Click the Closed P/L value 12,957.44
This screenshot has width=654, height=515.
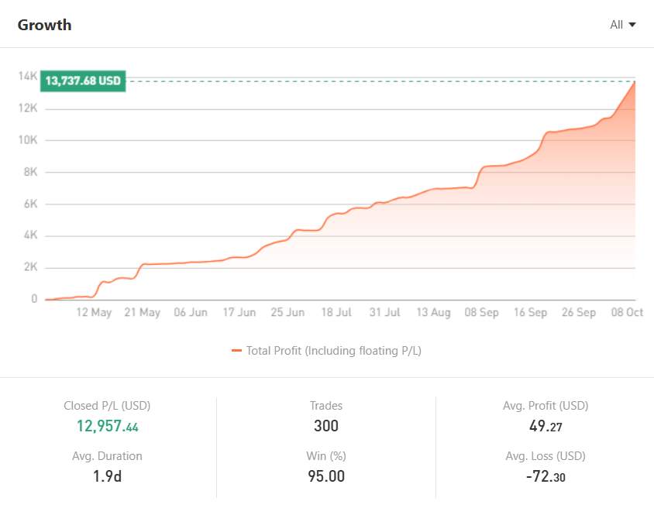click(x=107, y=426)
